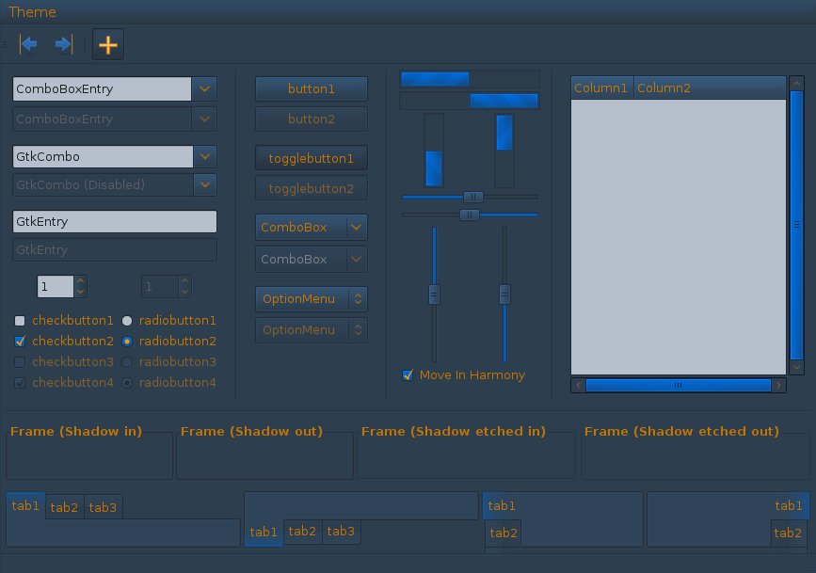This screenshot has height=573, width=816.
Task: Increment the active spin box value
Action: click(80, 281)
